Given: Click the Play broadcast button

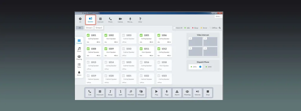Looking at the screenshot, I should pos(157,93).
